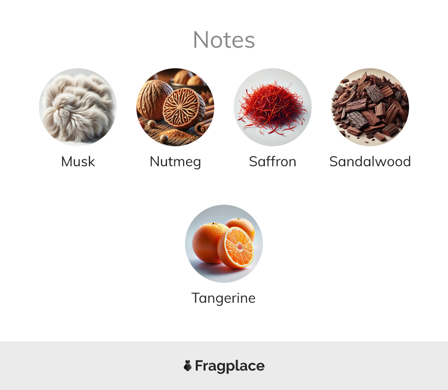The height and width of the screenshot is (390, 448).
Task: Click the ground spice powder in Nutmeg image
Action: pos(177,134)
